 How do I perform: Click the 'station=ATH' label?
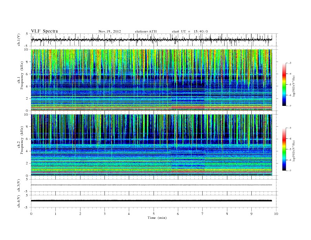146,31
